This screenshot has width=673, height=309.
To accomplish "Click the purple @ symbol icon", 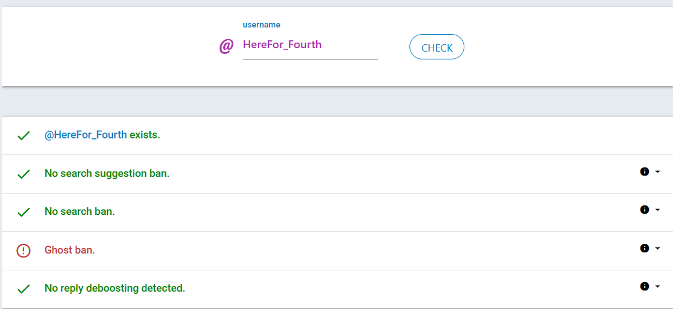I will [x=225, y=46].
